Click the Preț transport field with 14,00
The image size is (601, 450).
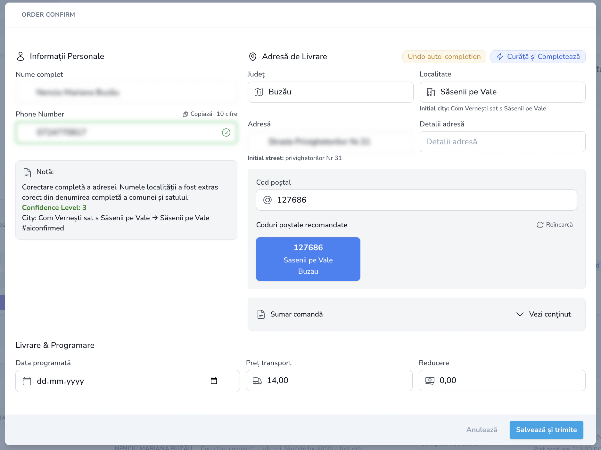point(329,381)
